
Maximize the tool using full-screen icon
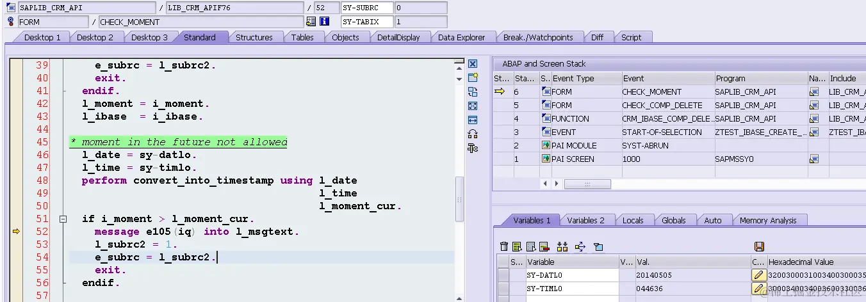(x=473, y=106)
